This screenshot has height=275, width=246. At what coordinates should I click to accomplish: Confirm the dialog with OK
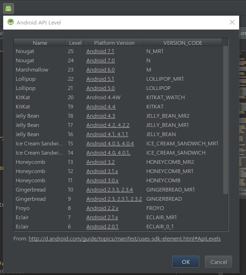click(x=186, y=262)
